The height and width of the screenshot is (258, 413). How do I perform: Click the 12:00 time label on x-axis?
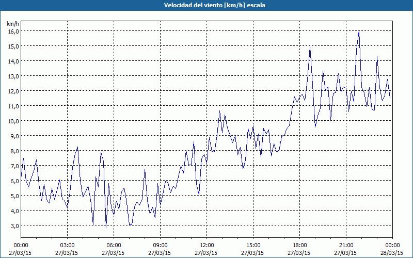pos(207,246)
